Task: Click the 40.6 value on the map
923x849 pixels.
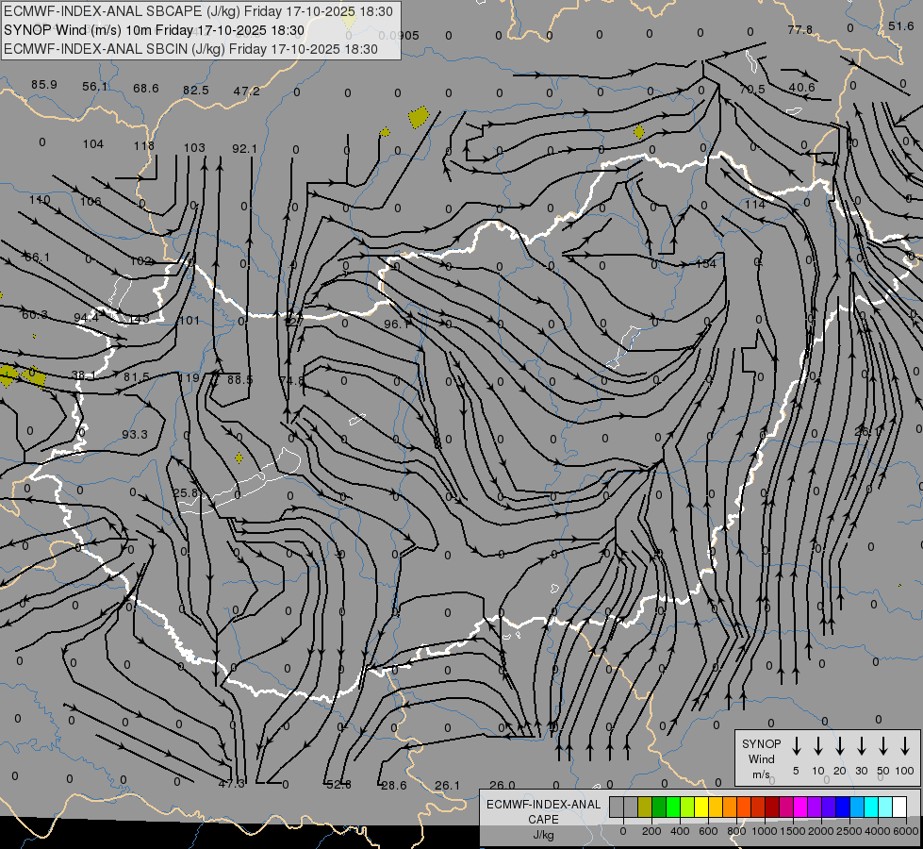Action: click(801, 87)
